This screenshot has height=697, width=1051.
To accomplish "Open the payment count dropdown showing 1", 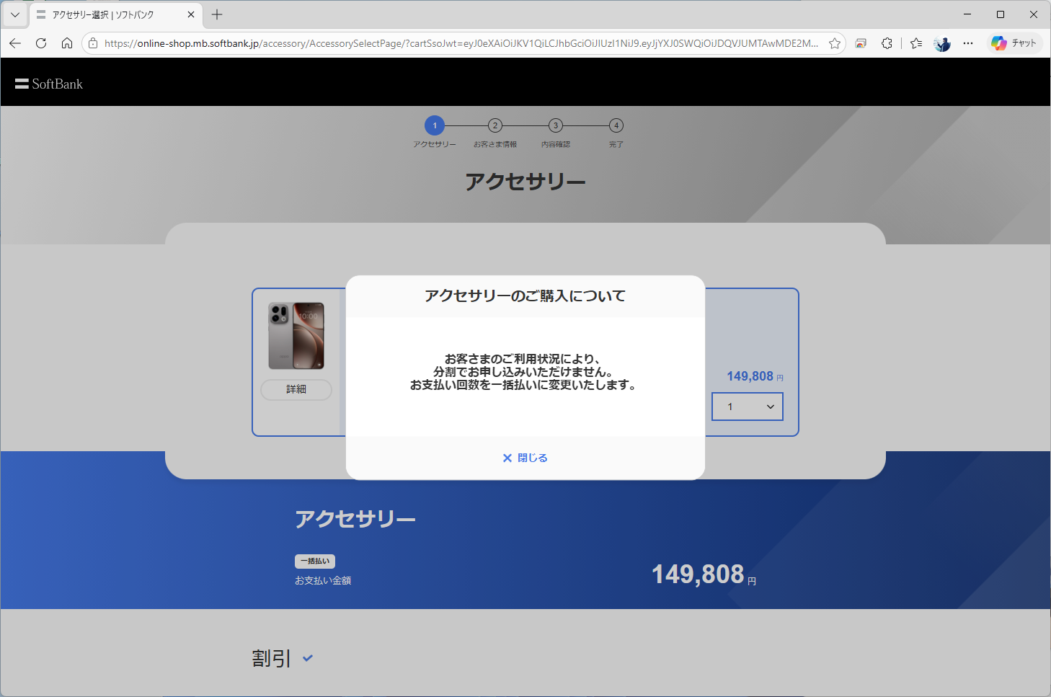I will (x=747, y=407).
